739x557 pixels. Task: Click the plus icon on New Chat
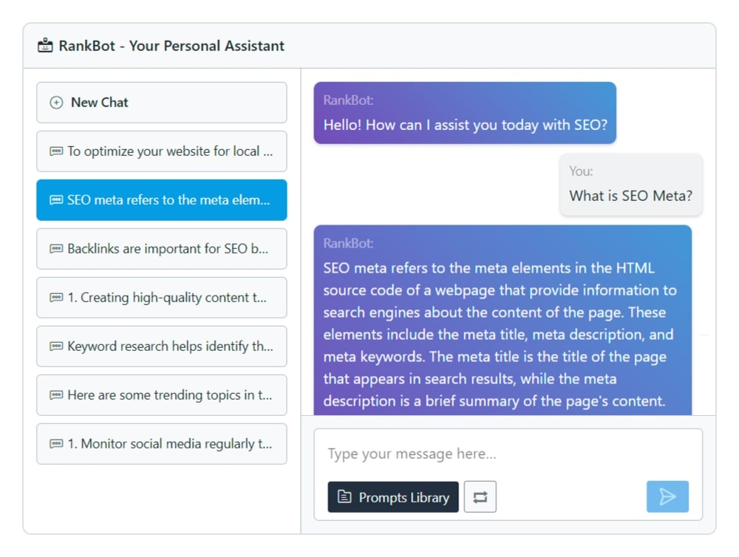pyautogui.click(x=55, y=102)
